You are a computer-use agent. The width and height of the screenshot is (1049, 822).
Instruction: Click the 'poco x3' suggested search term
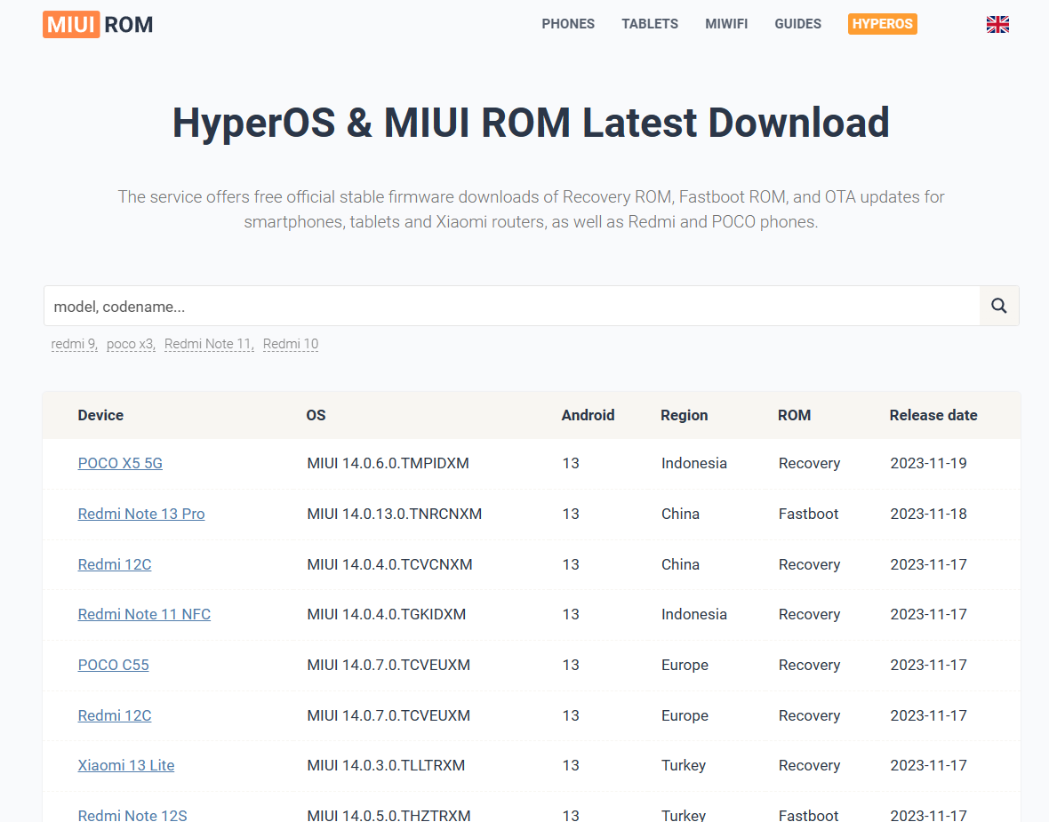(128, 344)
